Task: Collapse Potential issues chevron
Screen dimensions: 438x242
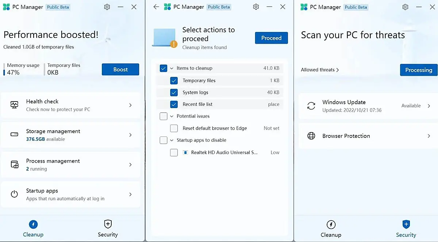Action: (x=172, y=116)
